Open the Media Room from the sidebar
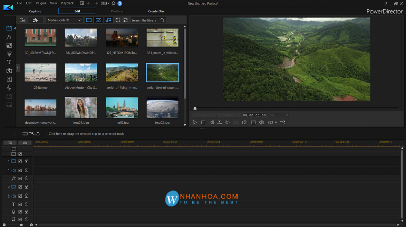The width and height of the screenshot is (406, 227). click(x=9, y=28)
